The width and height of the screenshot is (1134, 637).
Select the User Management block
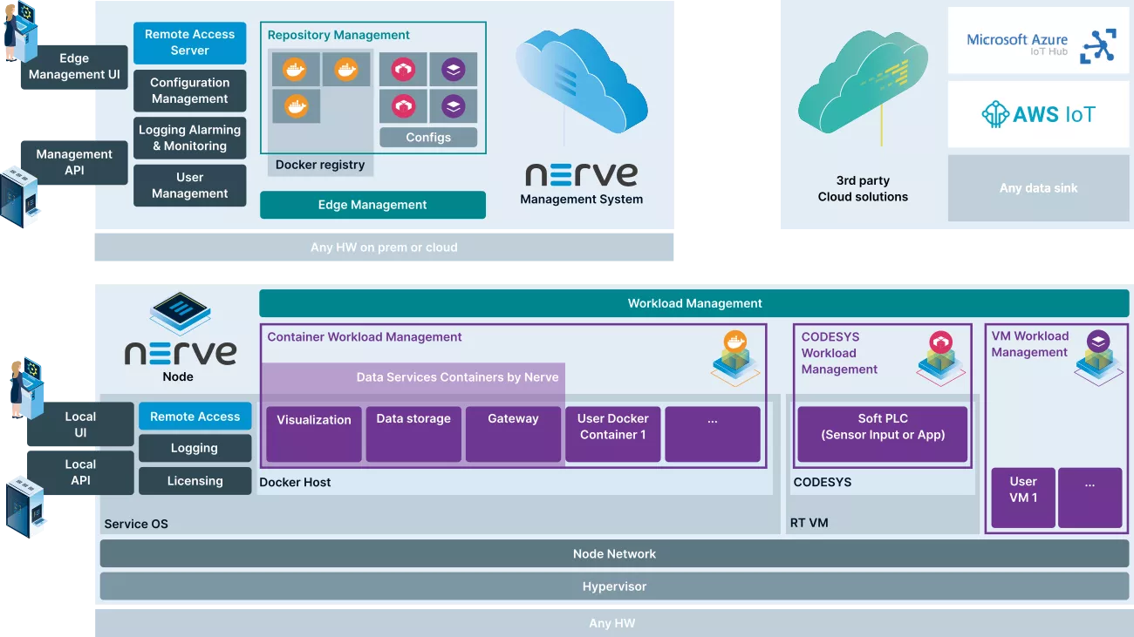pos(189,186)
